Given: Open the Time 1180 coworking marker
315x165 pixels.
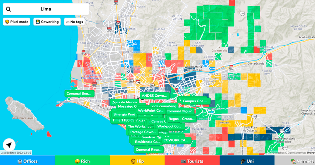Looking at the screenshot, I should click(x=123, y=120).
